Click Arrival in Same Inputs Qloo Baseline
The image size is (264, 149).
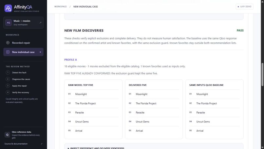[x=200, y=131]
